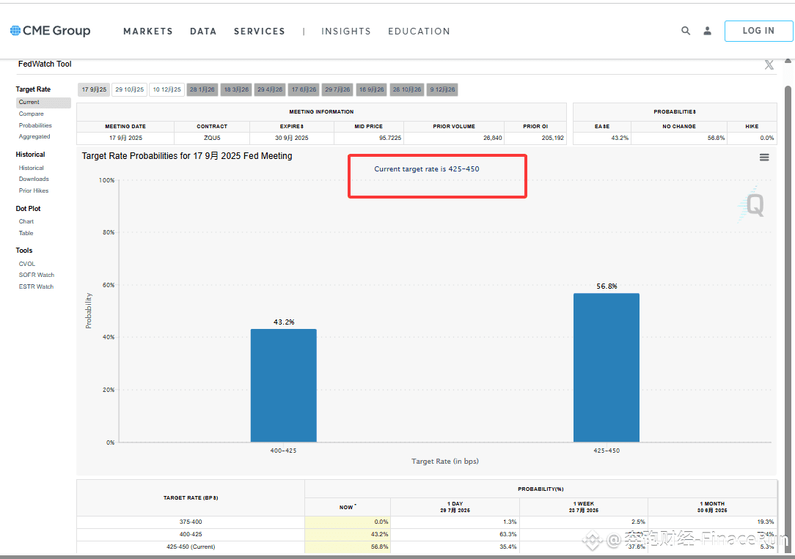Image resolution: width=795 pixels, height=559 pixels.
Task: Open the Historical sub-link under Historical
Action: (x=32, y=168)
